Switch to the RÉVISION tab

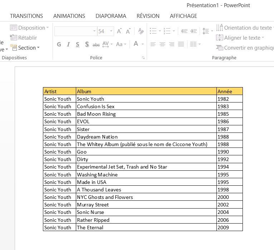pos(148,16)
